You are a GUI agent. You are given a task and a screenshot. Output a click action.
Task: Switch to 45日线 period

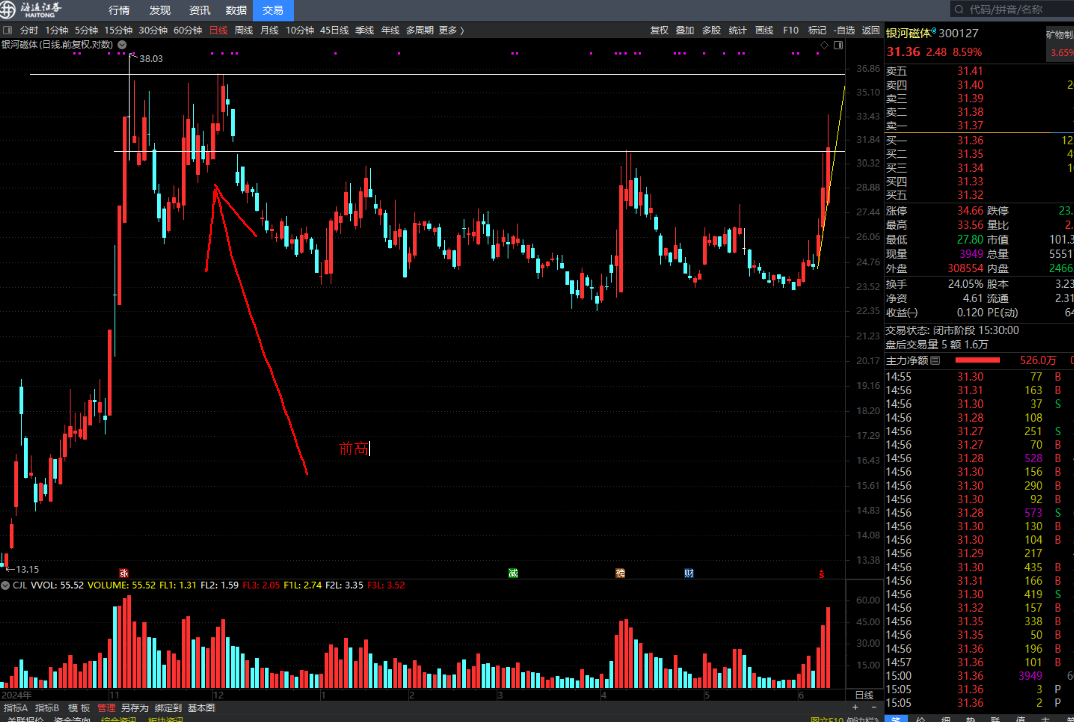click(x=334, y=30)
